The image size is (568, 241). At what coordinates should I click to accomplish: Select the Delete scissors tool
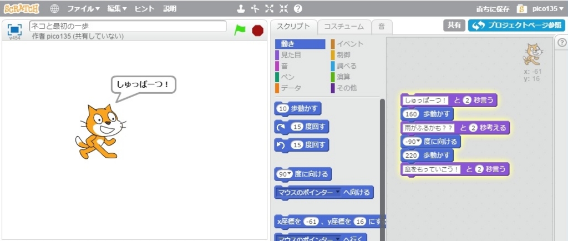pos(255,9)
